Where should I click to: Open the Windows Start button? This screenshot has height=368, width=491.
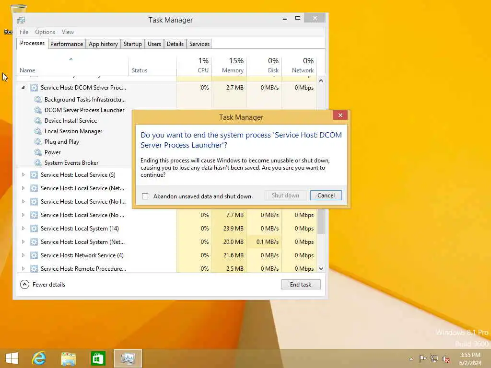[12, 358]
